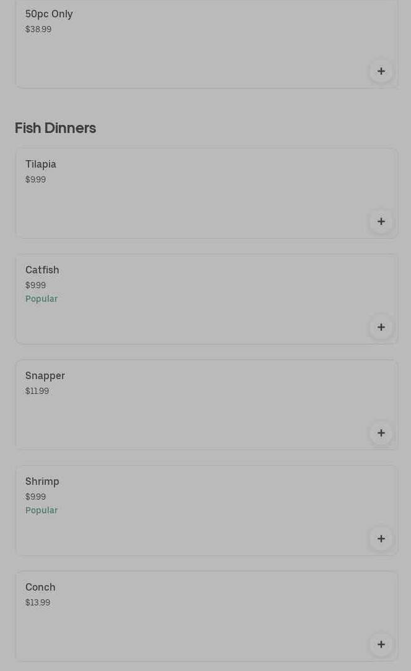
Task: Open the Tilapia item name
Action: [x=41, y=164]
